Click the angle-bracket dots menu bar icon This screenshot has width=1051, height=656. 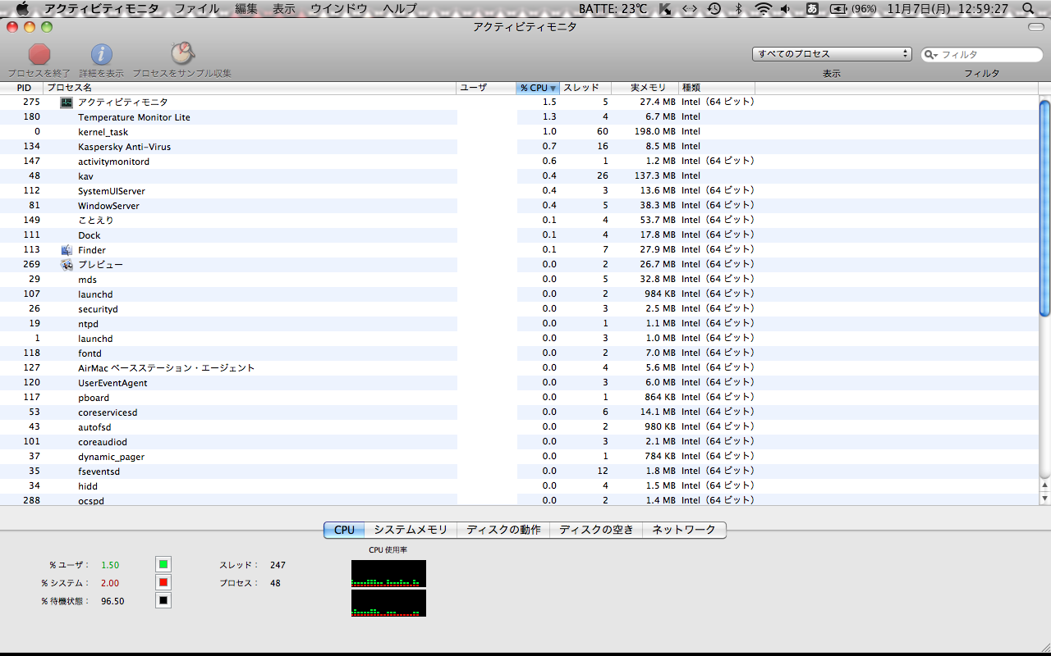(x=690, y=9)
